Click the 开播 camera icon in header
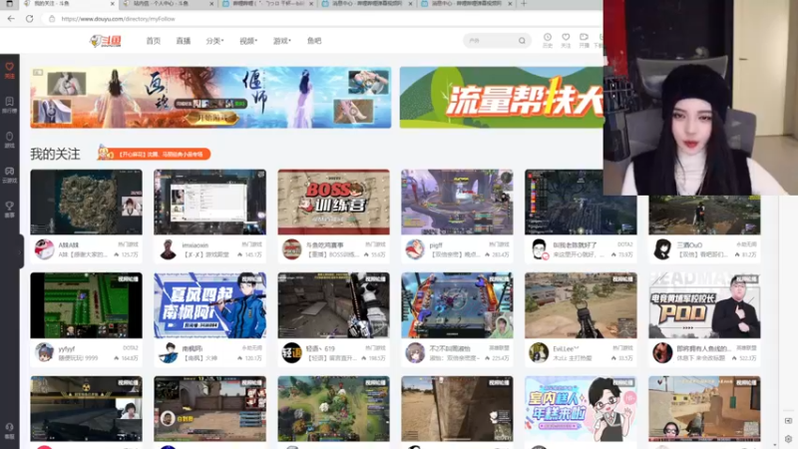The image size is (798, 449). pyautogui.click(x=584, y=40)
